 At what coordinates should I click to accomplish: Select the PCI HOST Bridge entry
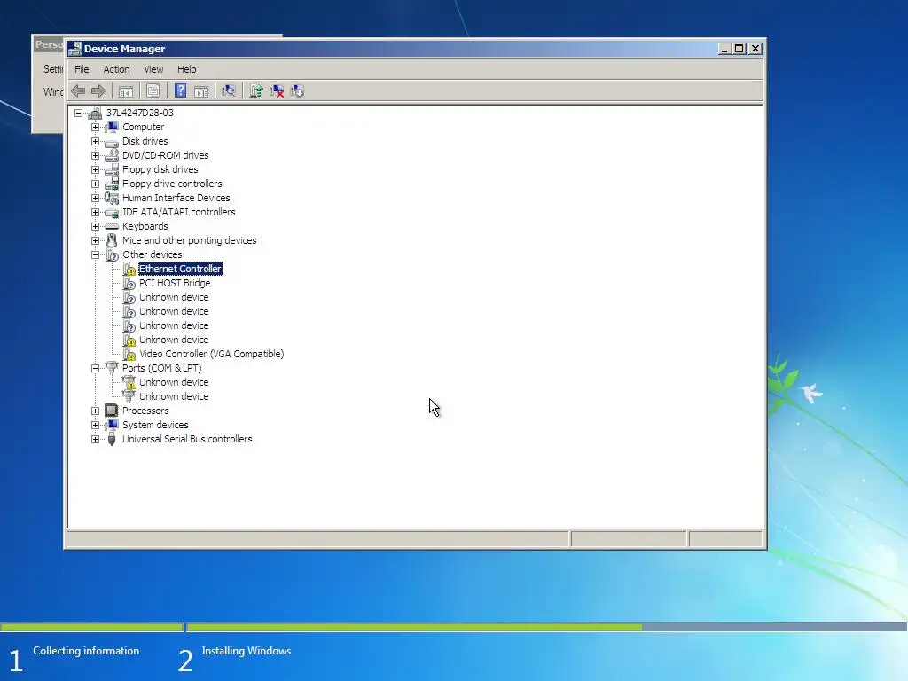click(x=175, y=283)
